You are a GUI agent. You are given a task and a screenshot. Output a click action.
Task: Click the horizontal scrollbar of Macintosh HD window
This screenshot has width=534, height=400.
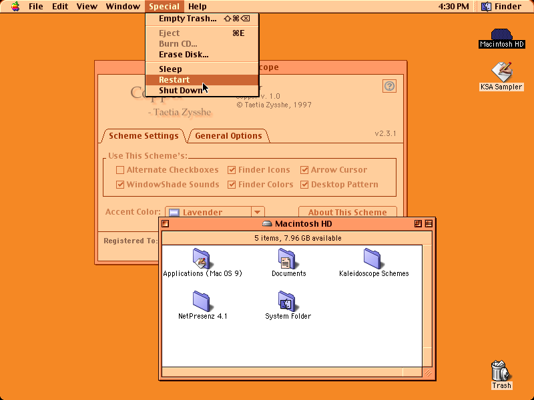click(292, 373)
